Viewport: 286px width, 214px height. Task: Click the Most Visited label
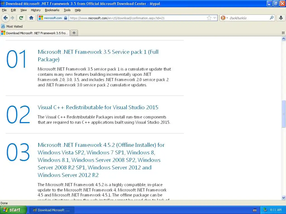click(x=15, y=26)
